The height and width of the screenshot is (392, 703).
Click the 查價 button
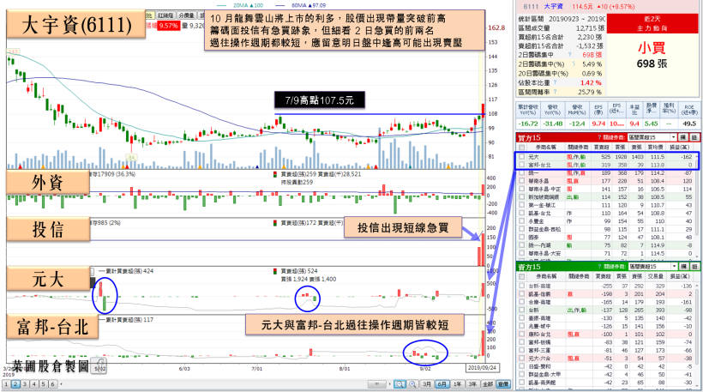(503, 384)
